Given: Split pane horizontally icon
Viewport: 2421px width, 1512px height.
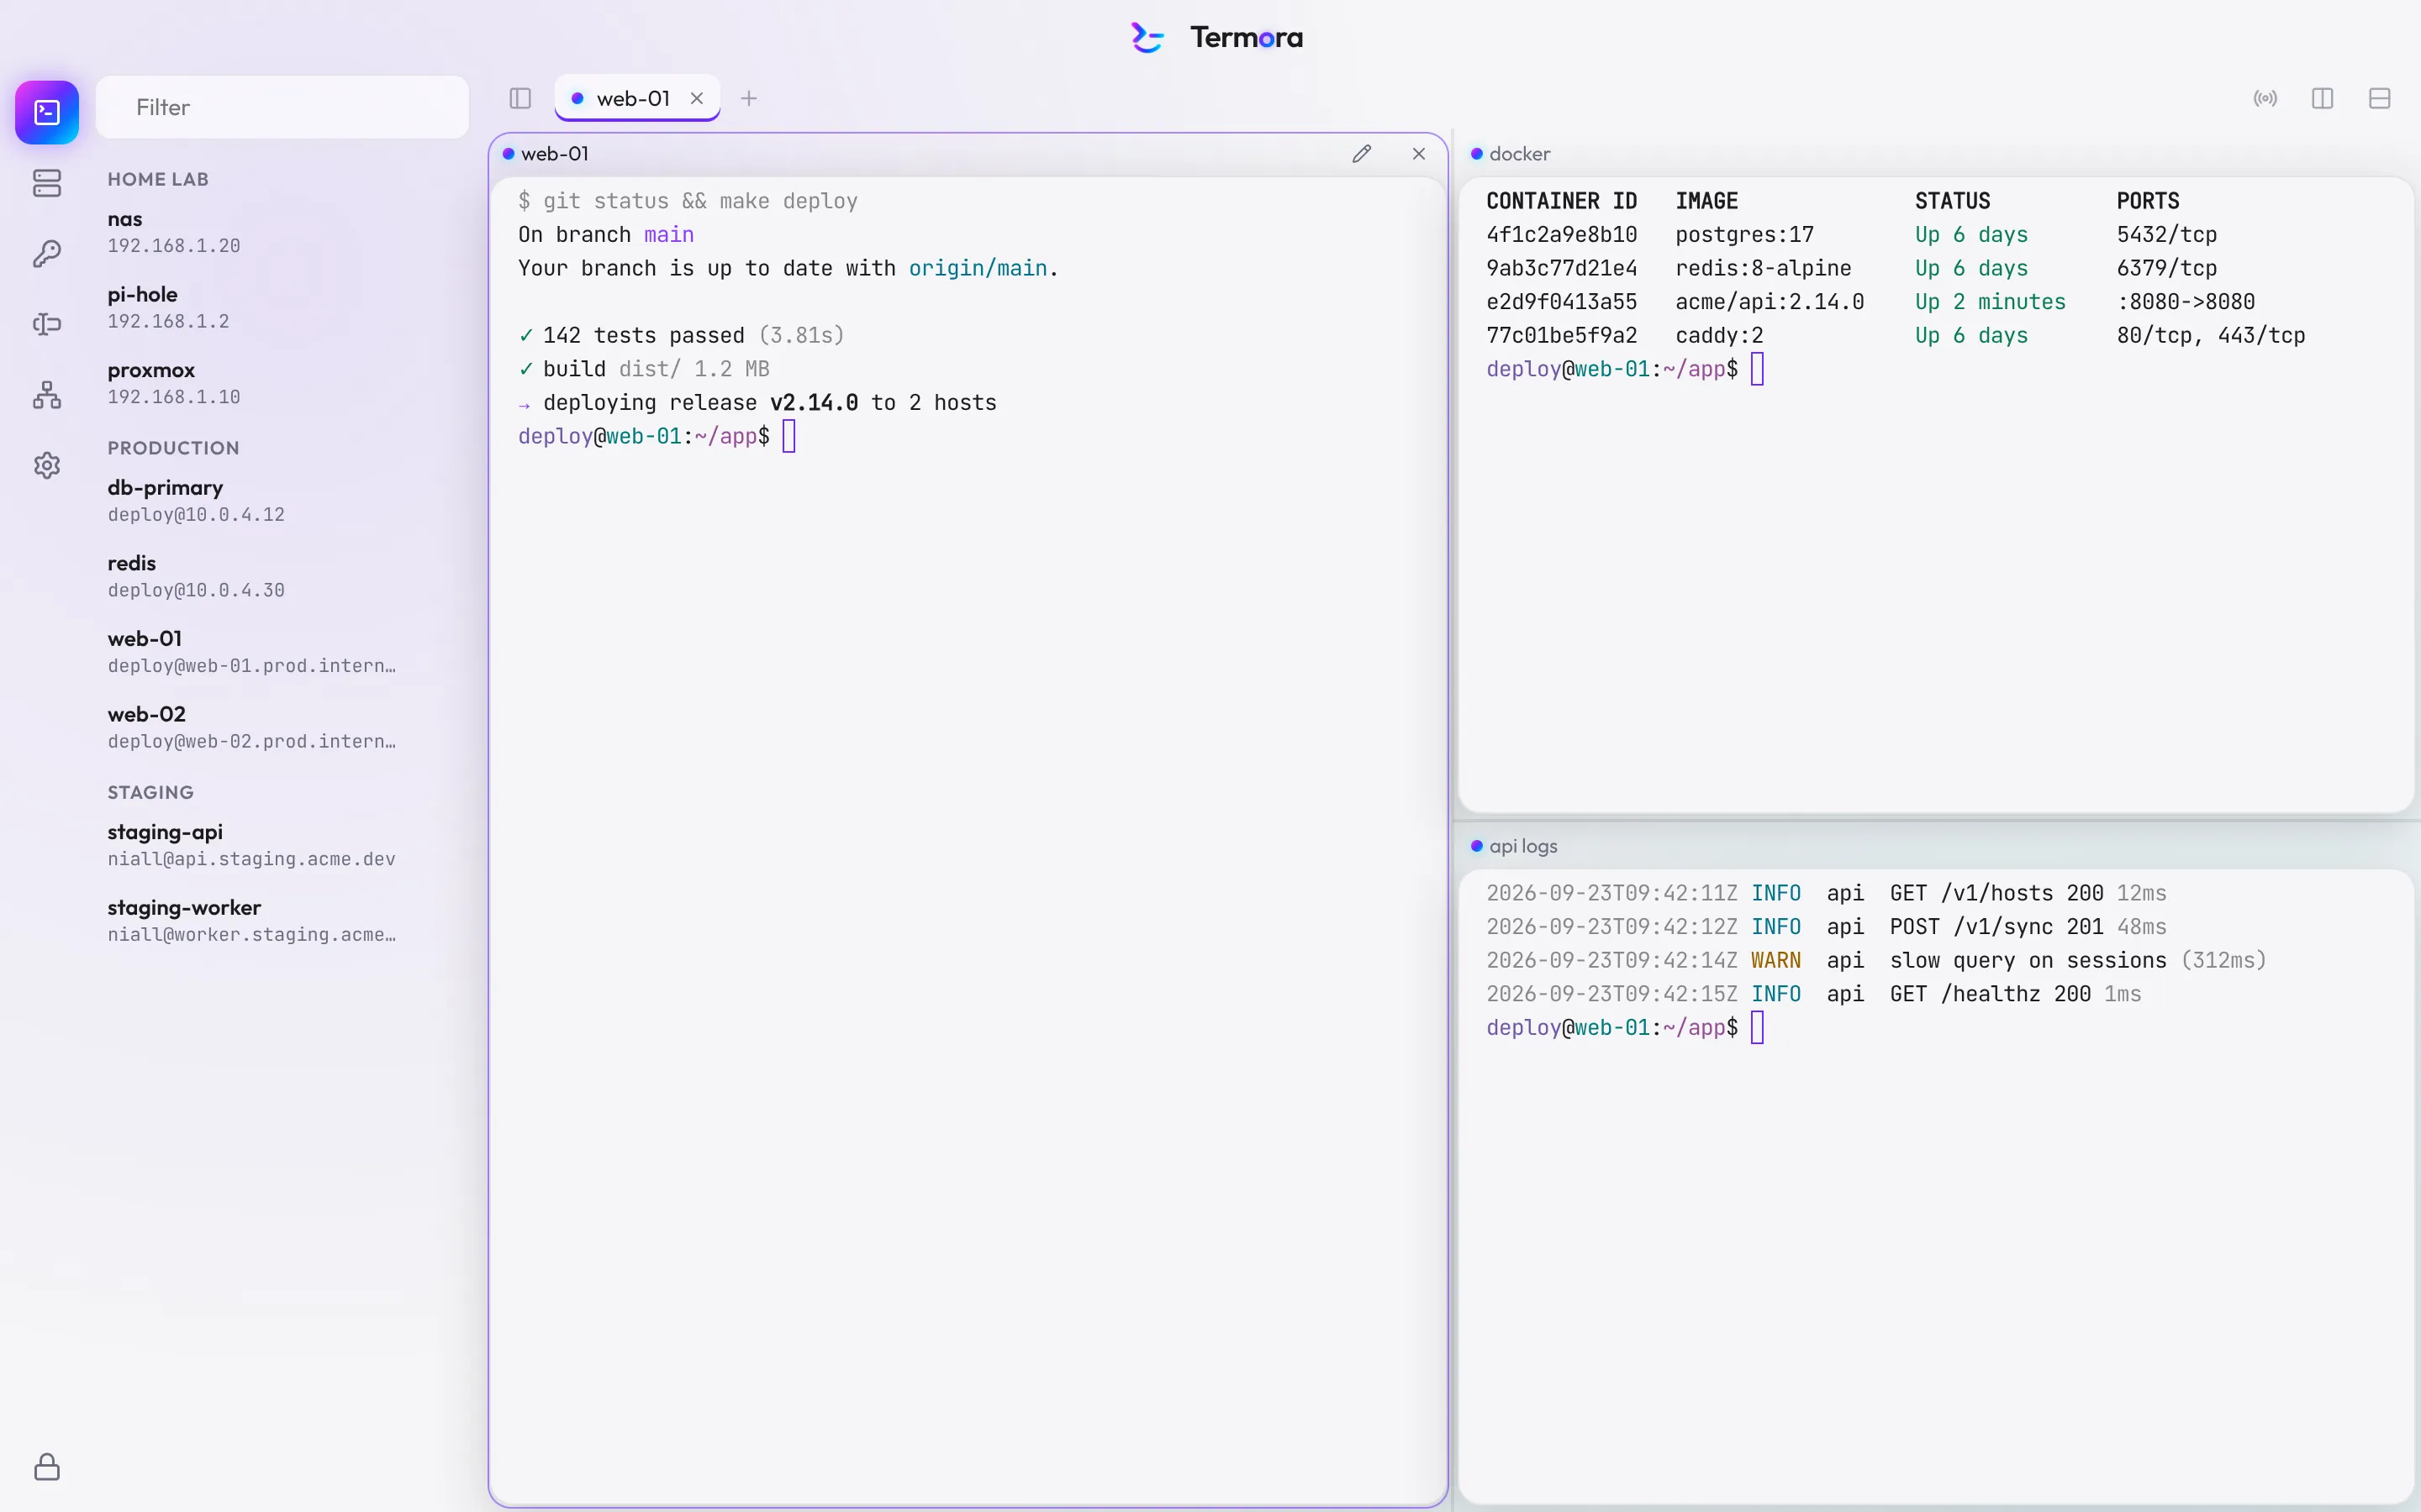Looking at the screenshot, I should tap(2380, 98).
